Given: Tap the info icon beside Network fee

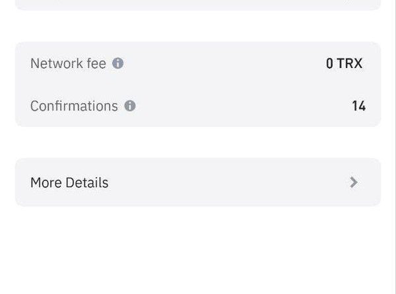Looking at the screenshot, I should click(117, 63).
